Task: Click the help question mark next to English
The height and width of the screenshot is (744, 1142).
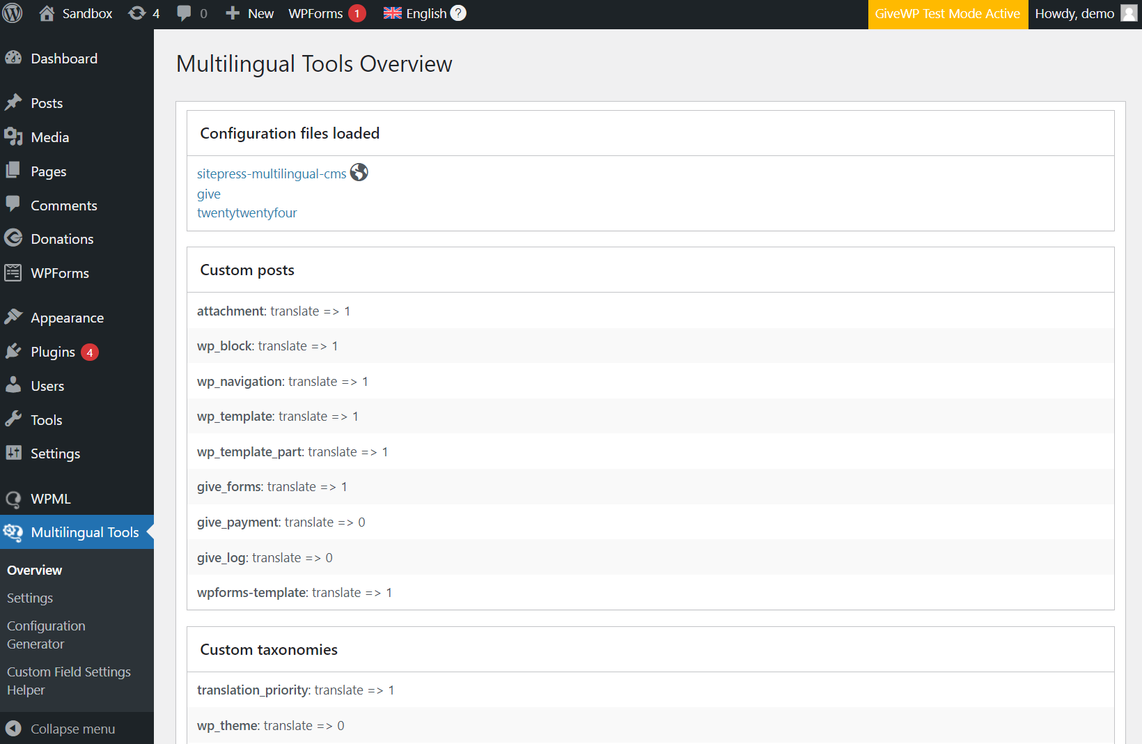Action: coord(458,13)
